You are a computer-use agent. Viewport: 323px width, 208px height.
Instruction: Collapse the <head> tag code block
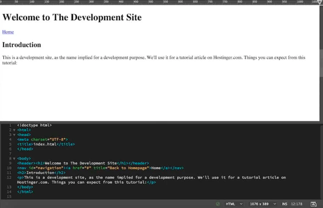coord(14,135)
